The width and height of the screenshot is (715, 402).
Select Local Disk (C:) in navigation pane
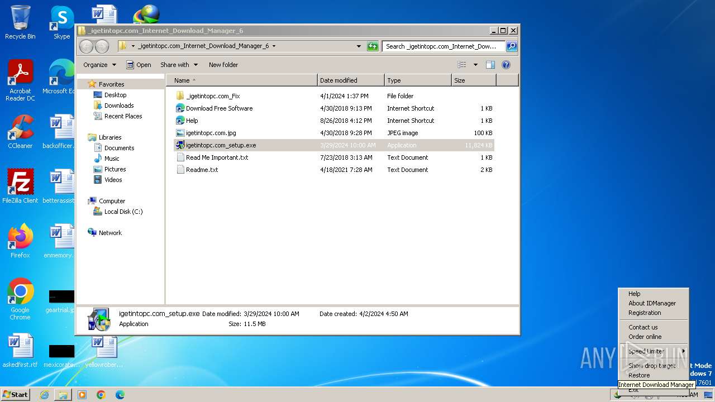[123, 212]
